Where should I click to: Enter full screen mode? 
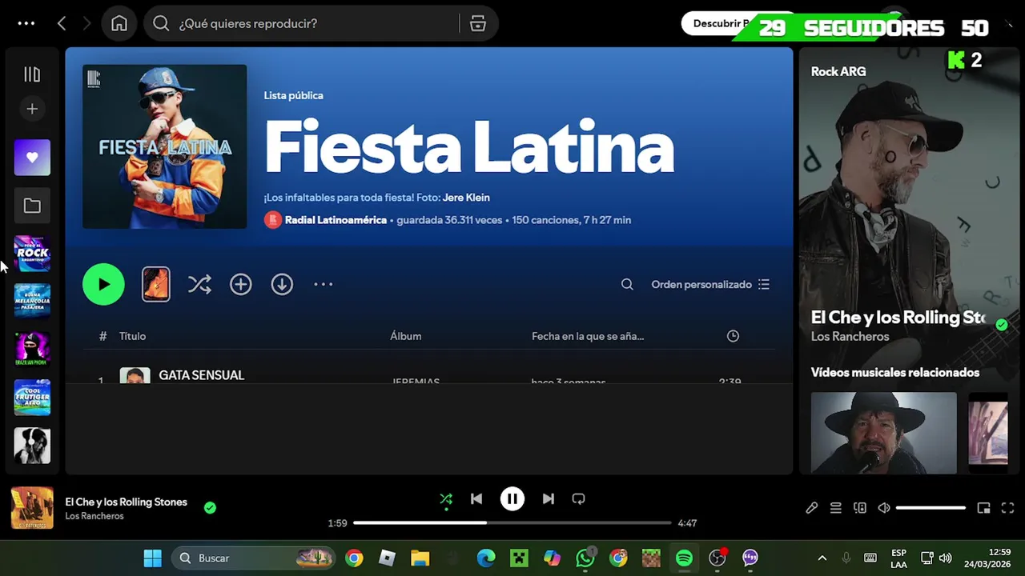(x=1008, y=508)
